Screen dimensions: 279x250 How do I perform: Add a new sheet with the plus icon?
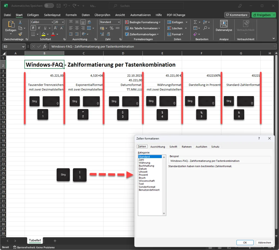pos(55,241)
